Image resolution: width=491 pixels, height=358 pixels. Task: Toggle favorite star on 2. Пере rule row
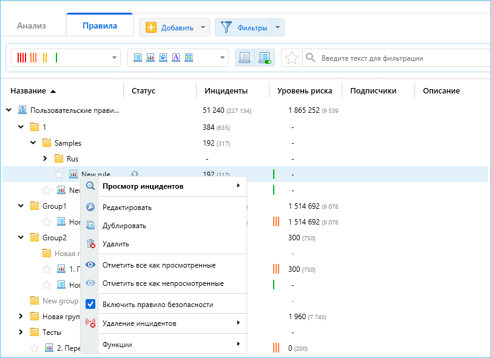(x=35, y=348)
